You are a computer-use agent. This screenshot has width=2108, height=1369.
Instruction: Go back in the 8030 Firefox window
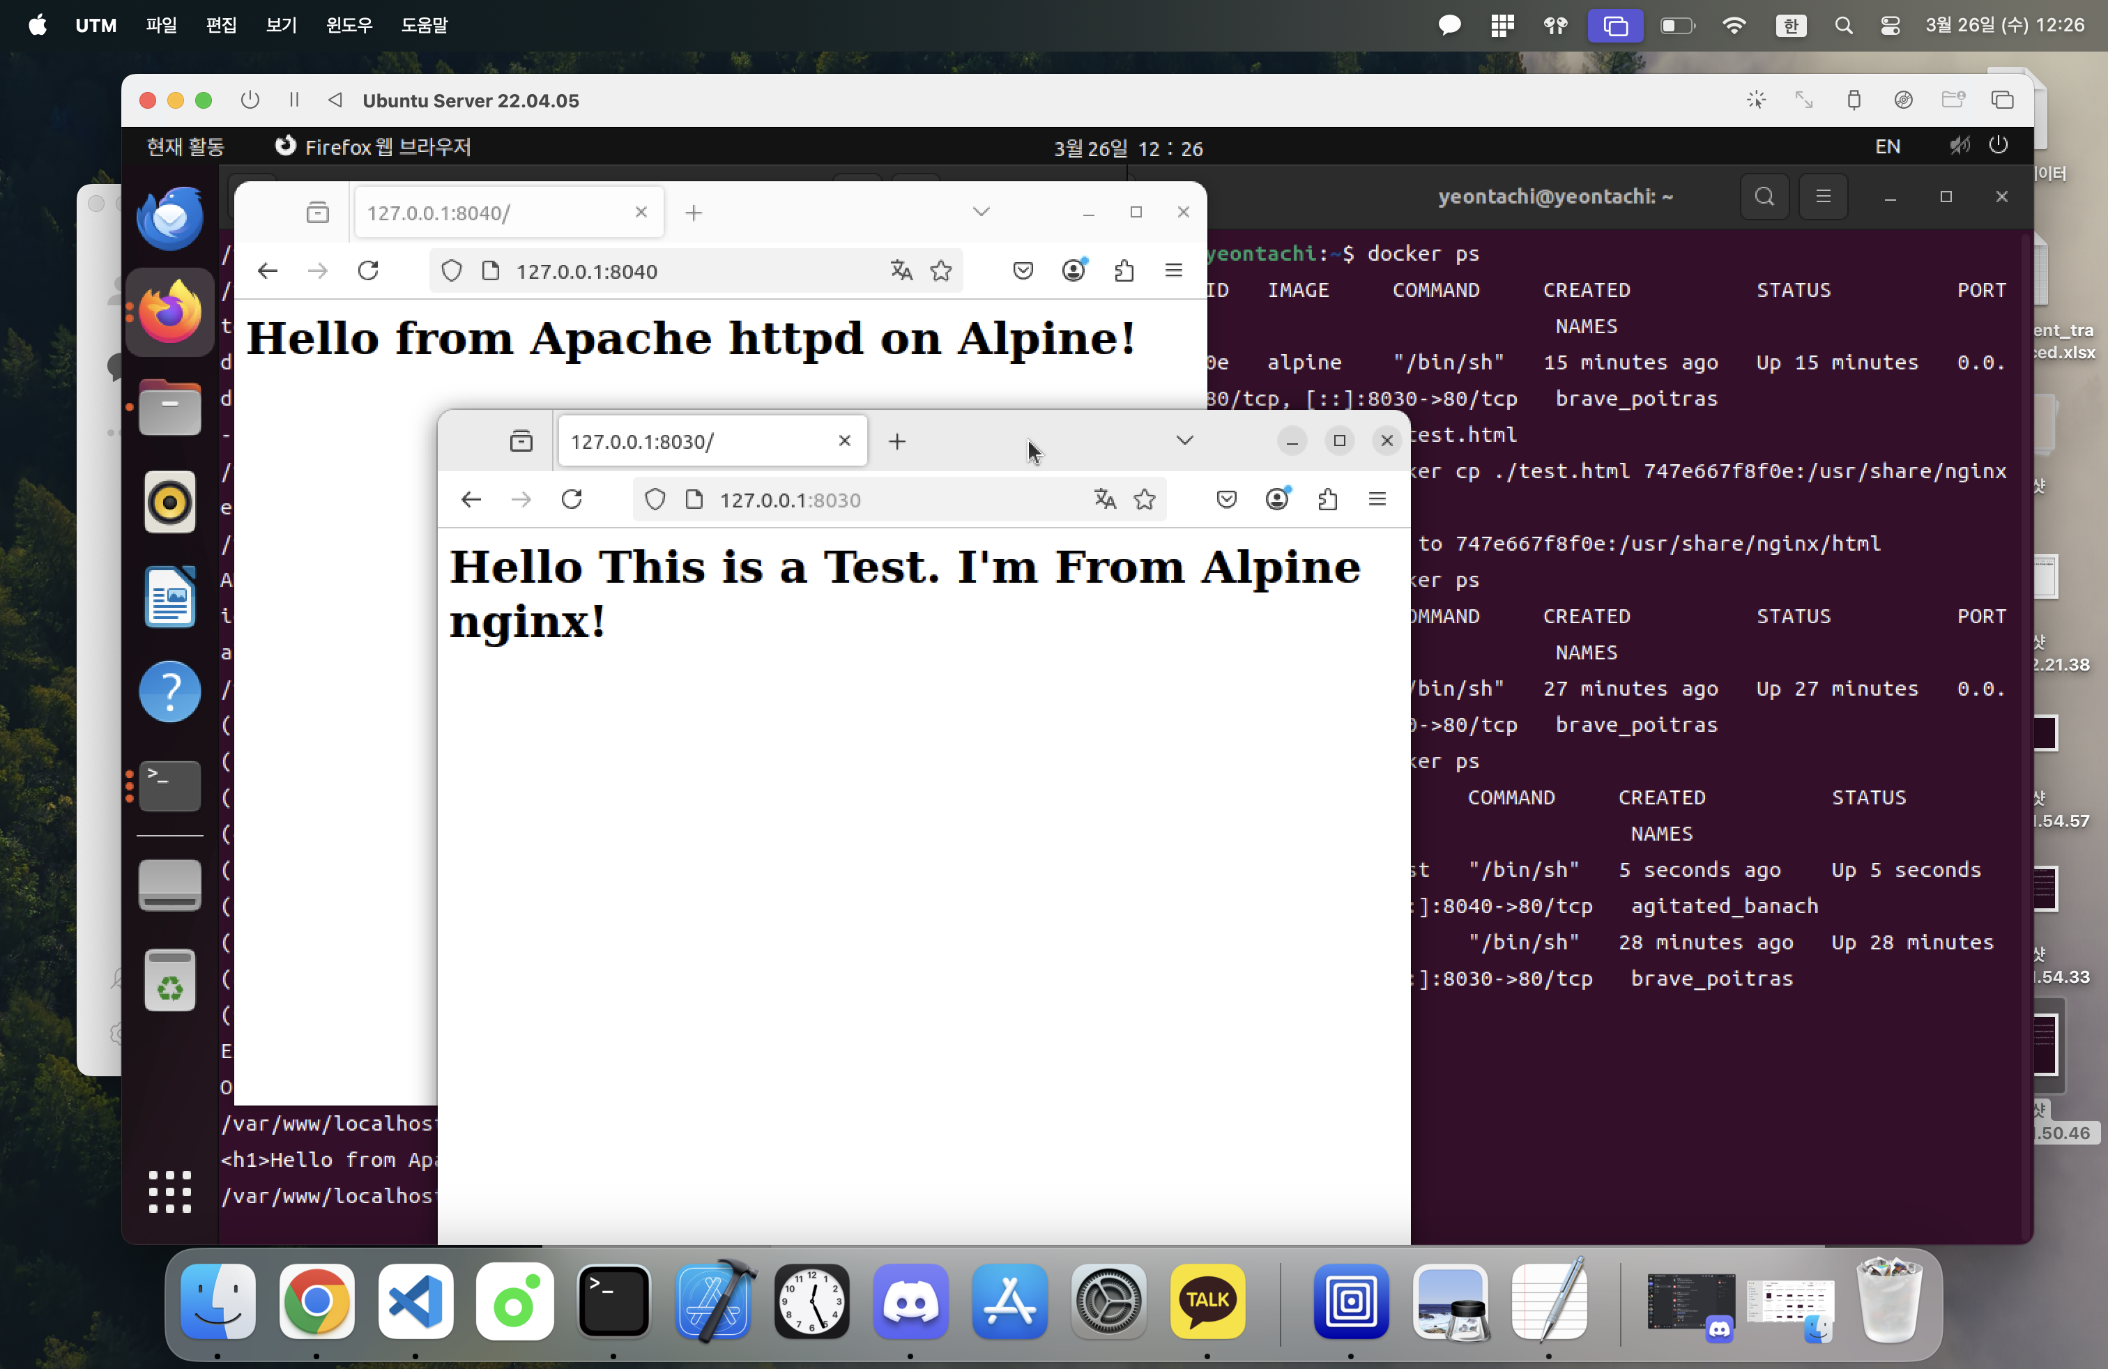tap(471, 499)
